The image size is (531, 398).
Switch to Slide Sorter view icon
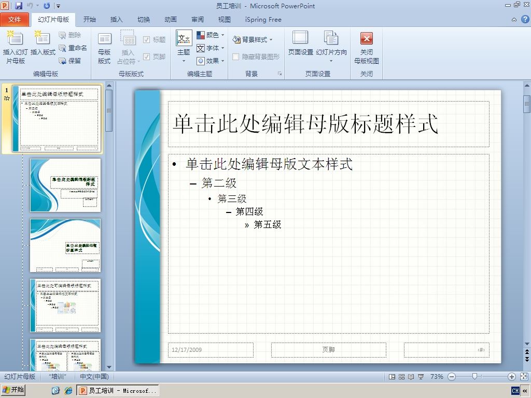[x=402, y=377]
